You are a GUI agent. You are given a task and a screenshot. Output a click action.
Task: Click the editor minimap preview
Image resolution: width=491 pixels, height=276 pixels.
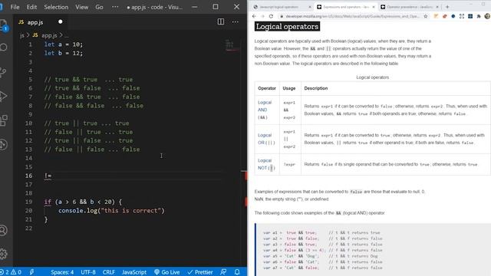coord(232,46)
